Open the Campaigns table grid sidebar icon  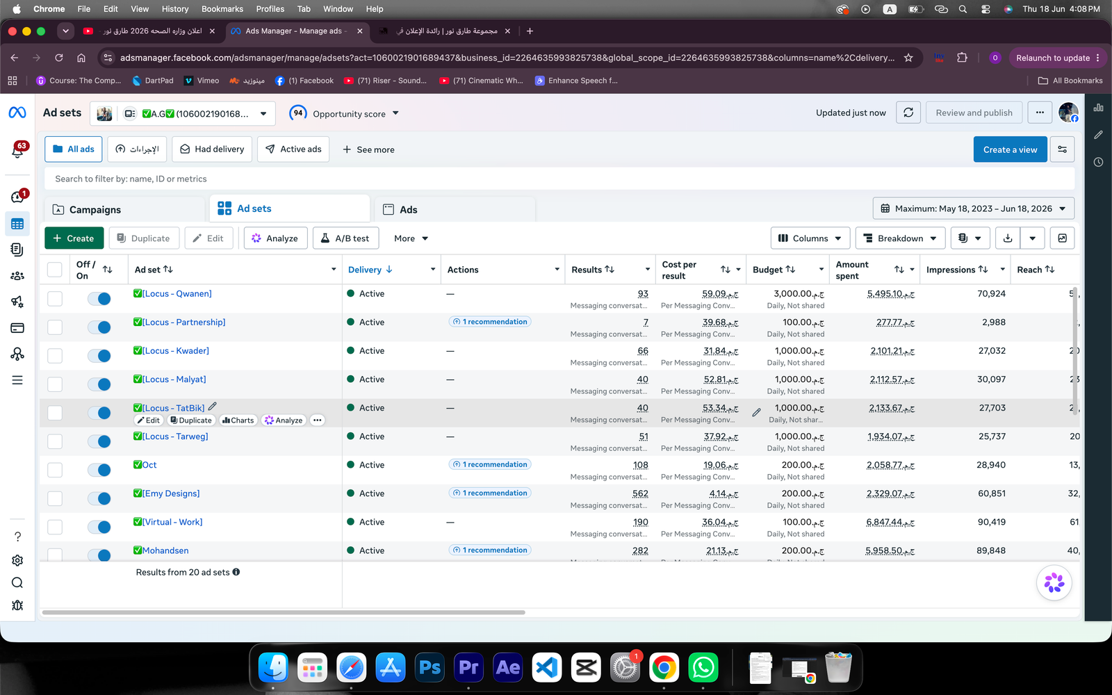tap(17, 224)
